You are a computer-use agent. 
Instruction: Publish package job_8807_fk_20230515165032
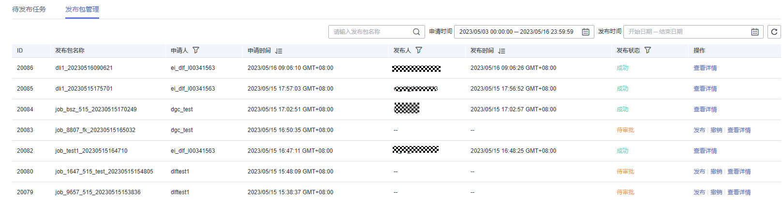pos(699,130)
